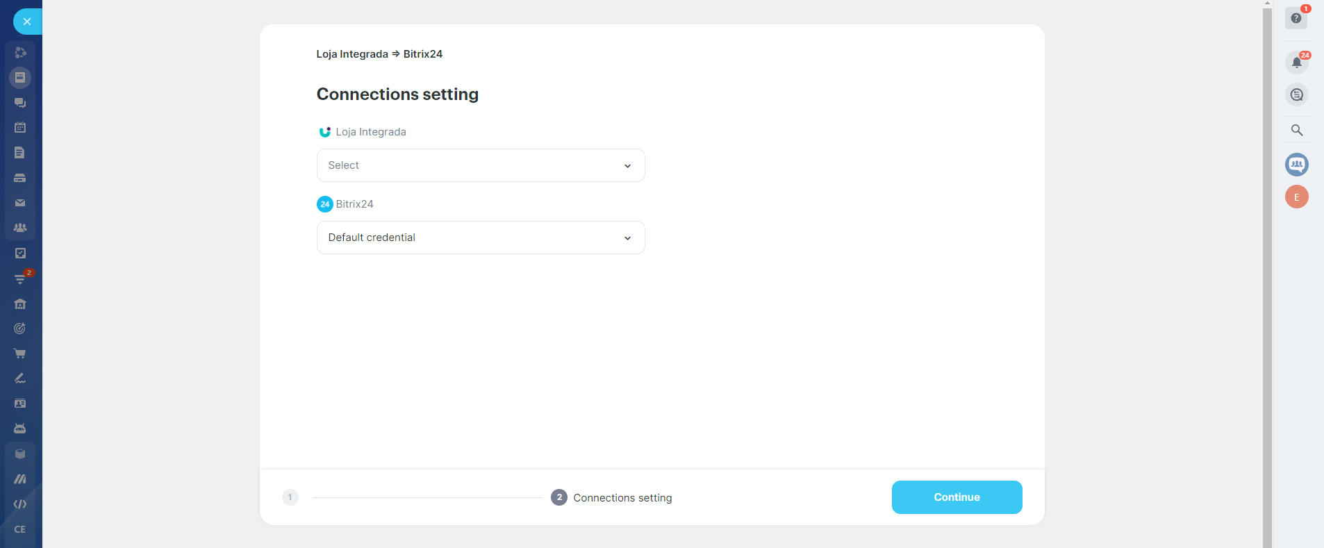Open the CE item in sidebar
Screen dimensions: 1324x548
[x=20, y=529]
